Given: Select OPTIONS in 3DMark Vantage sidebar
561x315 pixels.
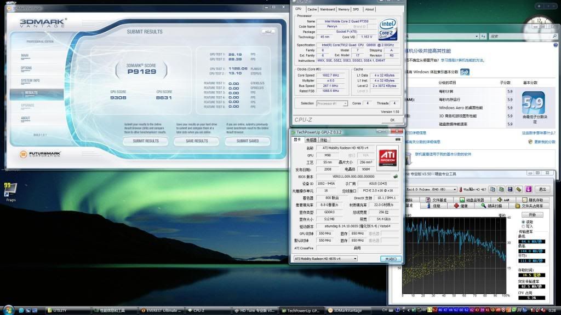Looking at the screenshot, I should pos(26,68).
